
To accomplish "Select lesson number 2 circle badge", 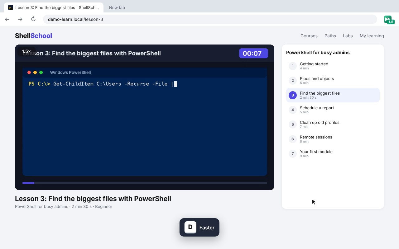I will tap(293, 81).
